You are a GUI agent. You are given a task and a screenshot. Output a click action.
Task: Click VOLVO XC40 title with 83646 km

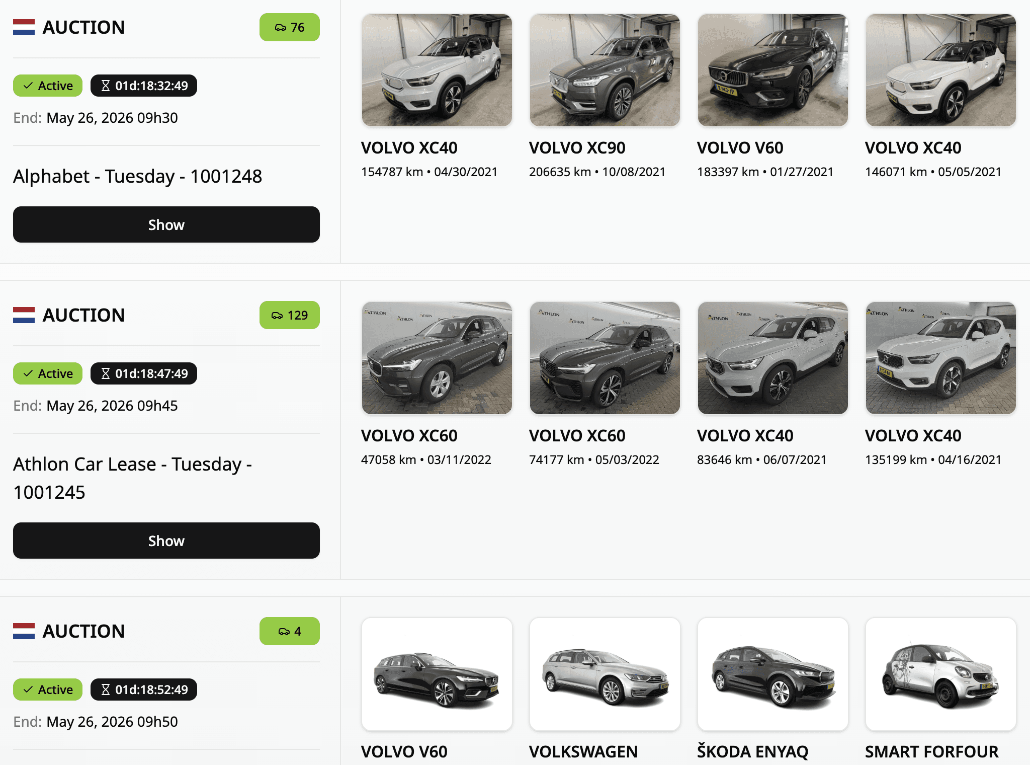point(745,436)
